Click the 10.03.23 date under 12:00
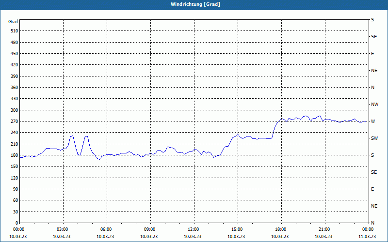 point(193,236)
